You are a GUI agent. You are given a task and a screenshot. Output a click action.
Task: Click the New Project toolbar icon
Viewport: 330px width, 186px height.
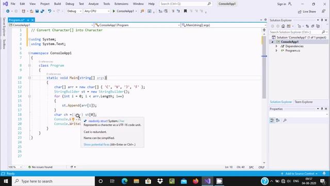pyautogui.click(x=23, y=11)
